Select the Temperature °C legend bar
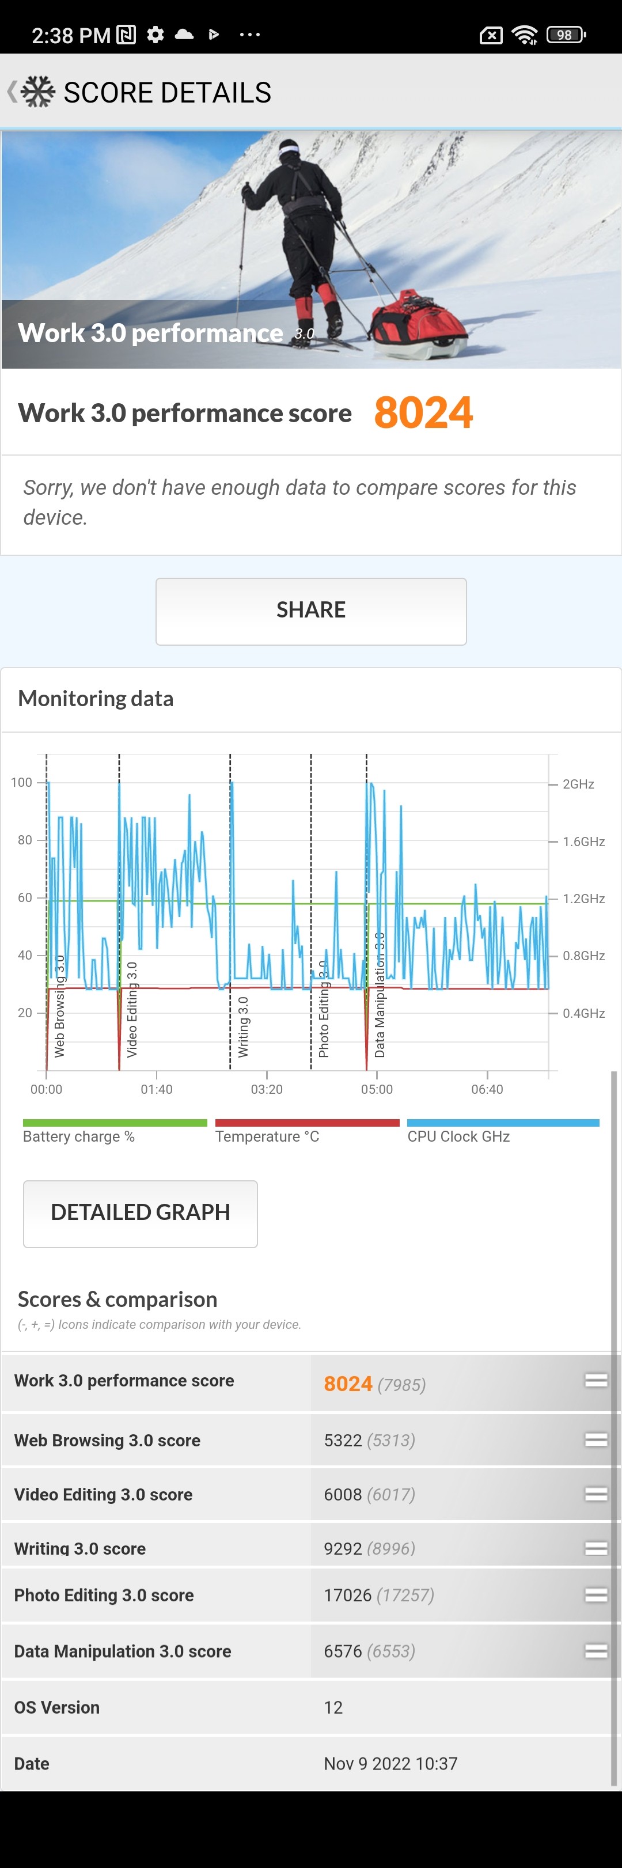 [306, 1123]
